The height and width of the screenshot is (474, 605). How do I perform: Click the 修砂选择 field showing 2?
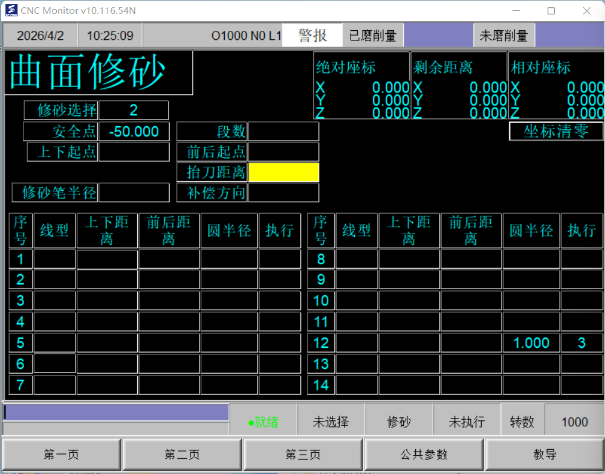coord(134,110)
